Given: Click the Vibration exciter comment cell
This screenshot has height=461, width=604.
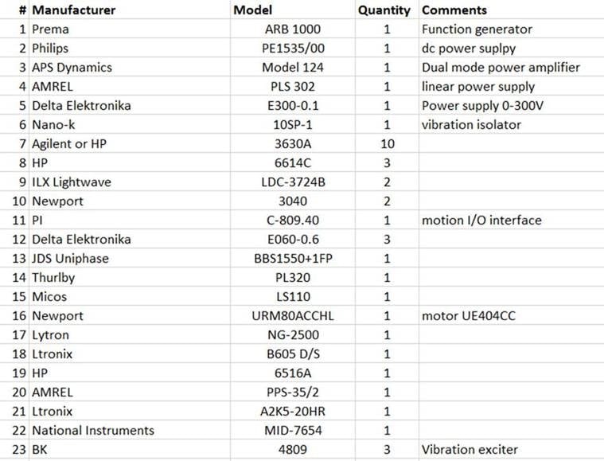Looking at the screenshot, I should pyautogui.click(x=512, y=449).
